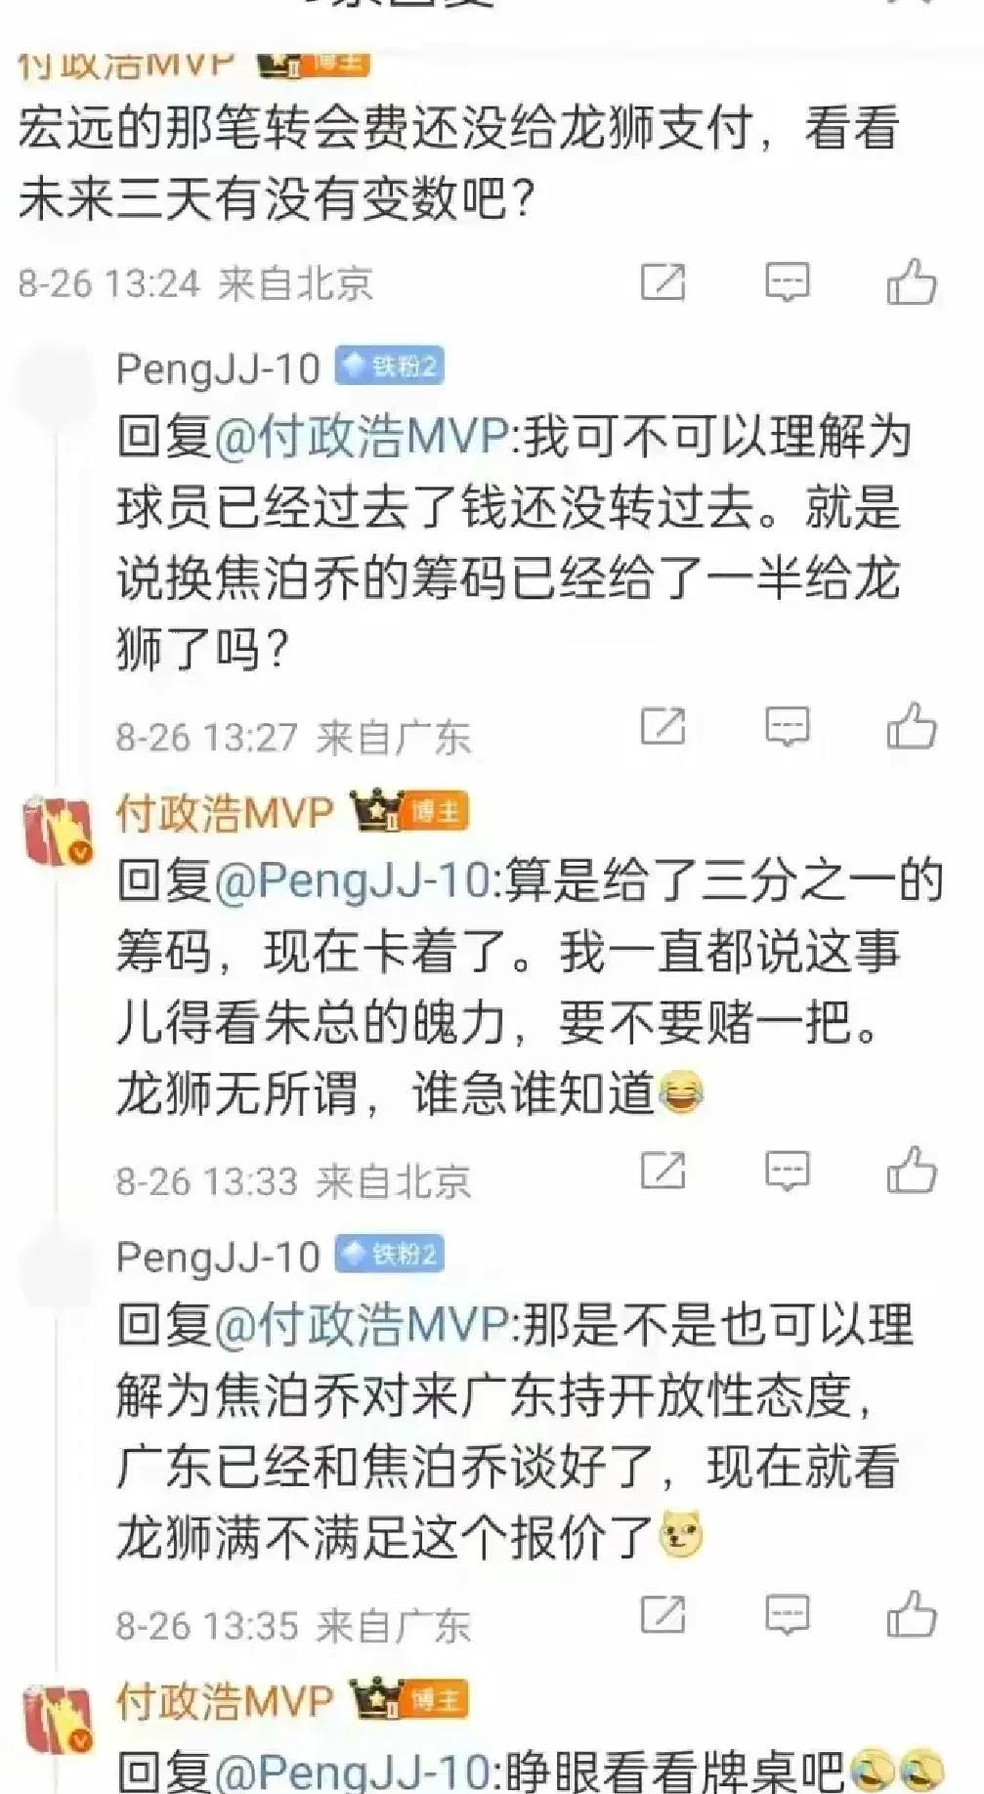This screenshot has height=1794, width=984.
Task: Comment on the 13:33 Beijing reply
Action: click(x=787, y=1171)
